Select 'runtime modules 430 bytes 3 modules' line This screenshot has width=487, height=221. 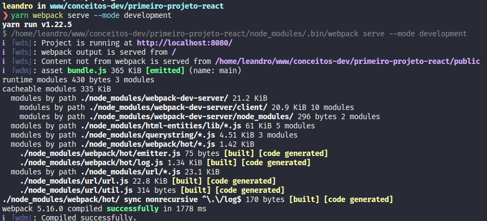pyautogui.click(x=78, y=80)
